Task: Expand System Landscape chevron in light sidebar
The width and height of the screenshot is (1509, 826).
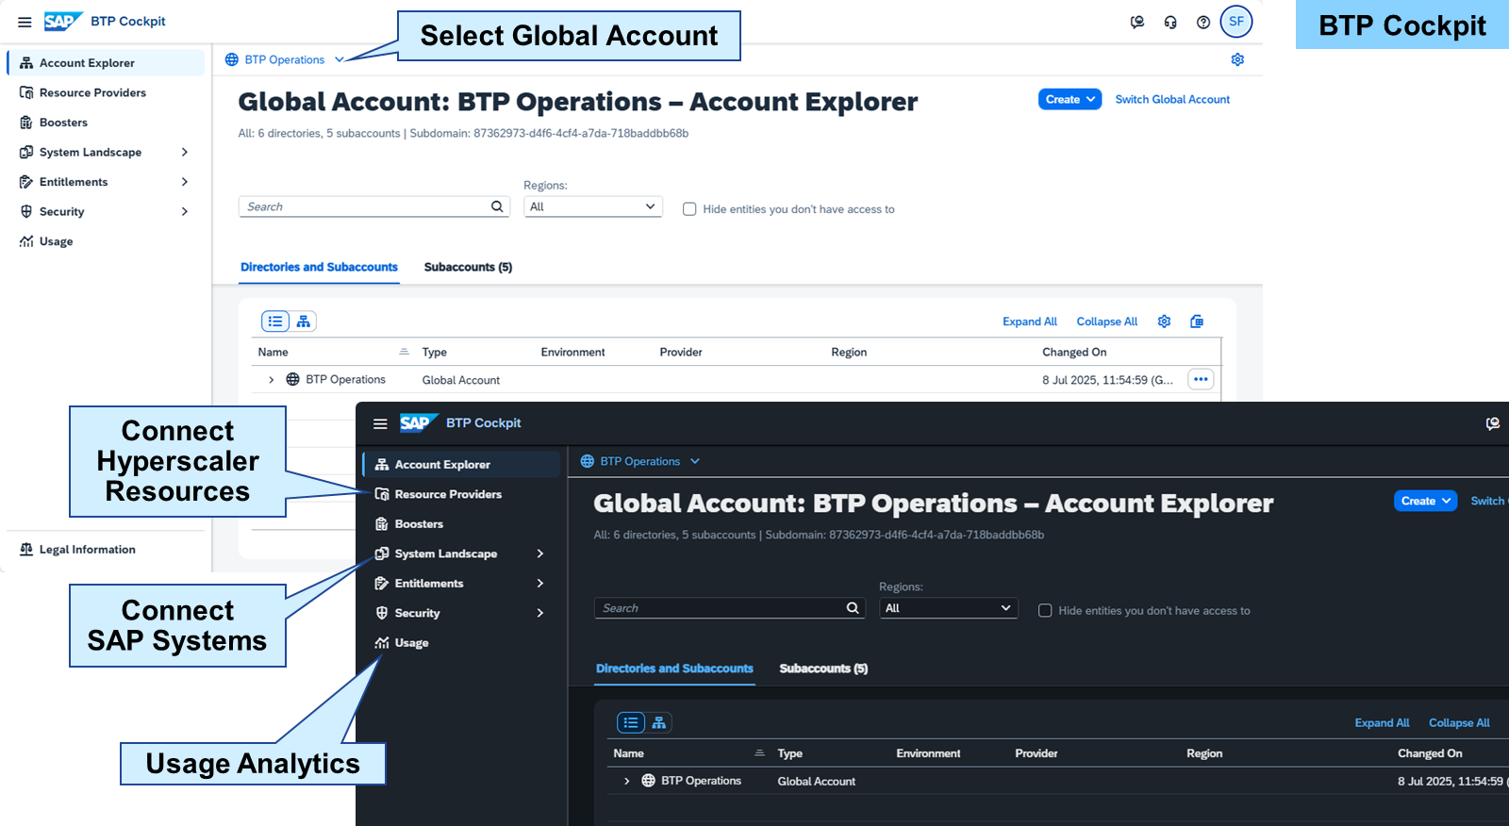Action: click(x=185, y=152)
